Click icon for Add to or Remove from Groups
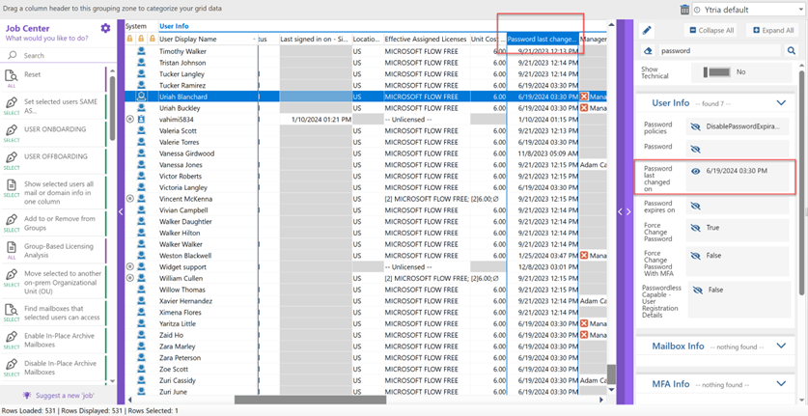 [11, 220]
